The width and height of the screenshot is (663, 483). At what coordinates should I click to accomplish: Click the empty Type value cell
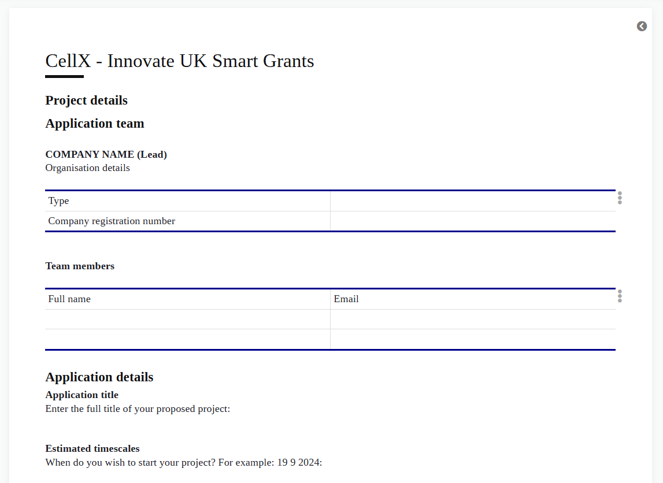pyautogui.click(x=472, y=201)
